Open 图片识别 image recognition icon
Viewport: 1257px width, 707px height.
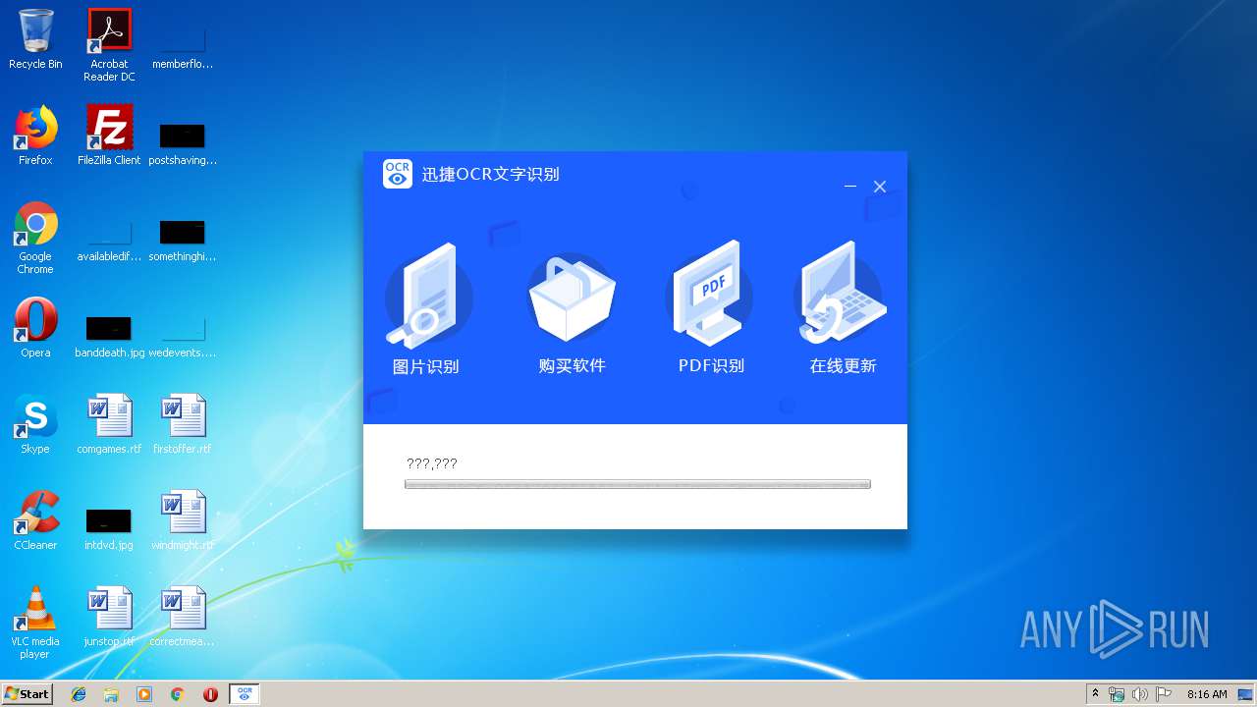428,296
